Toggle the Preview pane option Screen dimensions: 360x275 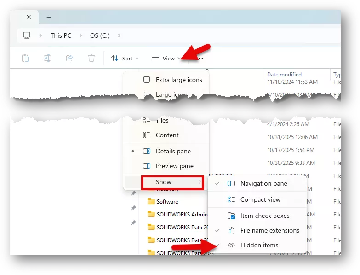[x=166, y=166]
